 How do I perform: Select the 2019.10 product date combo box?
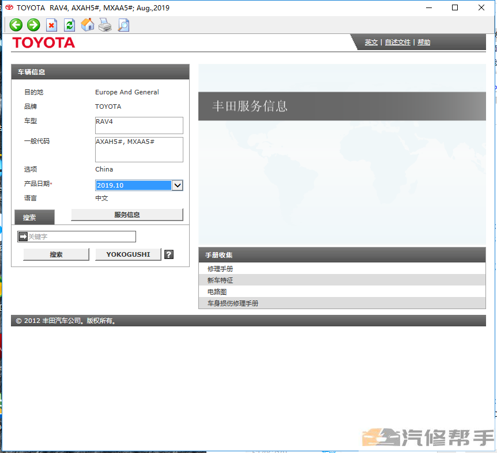tap(139, 185)
